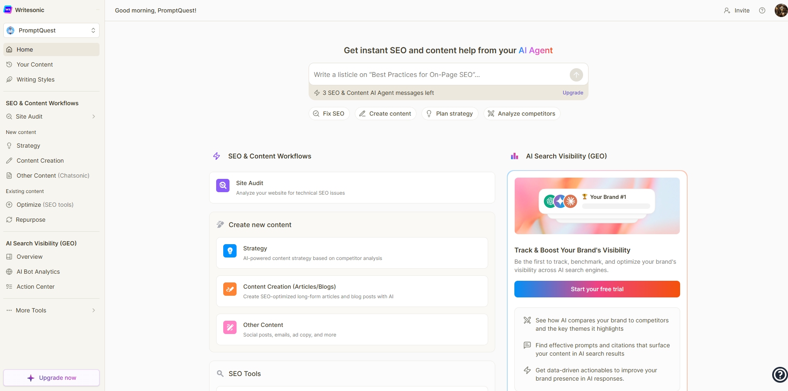This screenshot has height=391, width=788.
Task: Click the orange Content Creation icon
Action: pos(230,289)
